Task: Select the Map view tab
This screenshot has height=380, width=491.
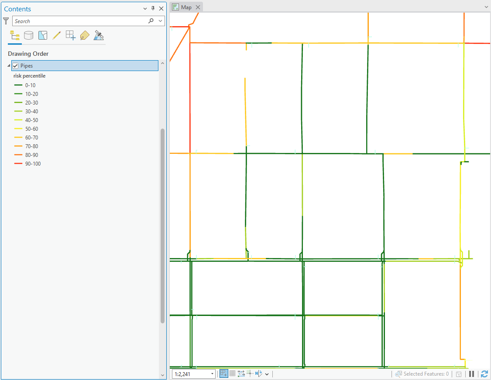Action: [186, 7]
